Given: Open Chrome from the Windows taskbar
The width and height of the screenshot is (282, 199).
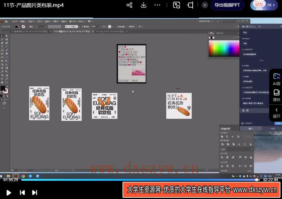Looking at the screenshot, I should (x=23, y=176).
